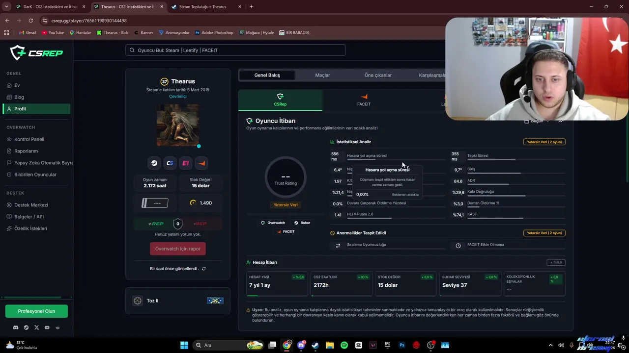Switch to the Karşılaşmalar tab
The height and width of the screenshot is (353, 629).
(433, 75)
